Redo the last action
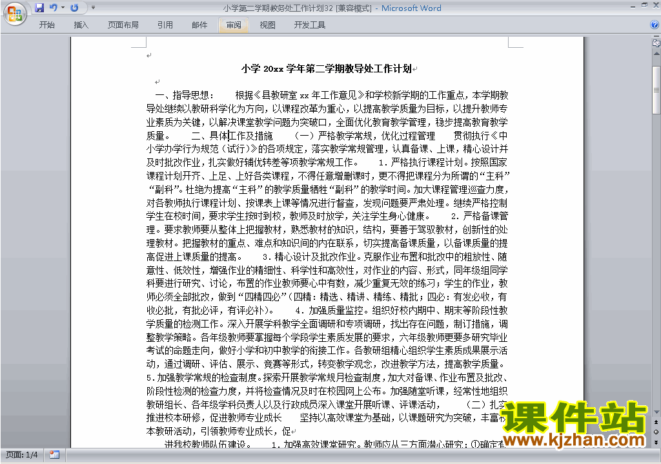The width and height of the screenshot is (661, 464). point(75,8)
